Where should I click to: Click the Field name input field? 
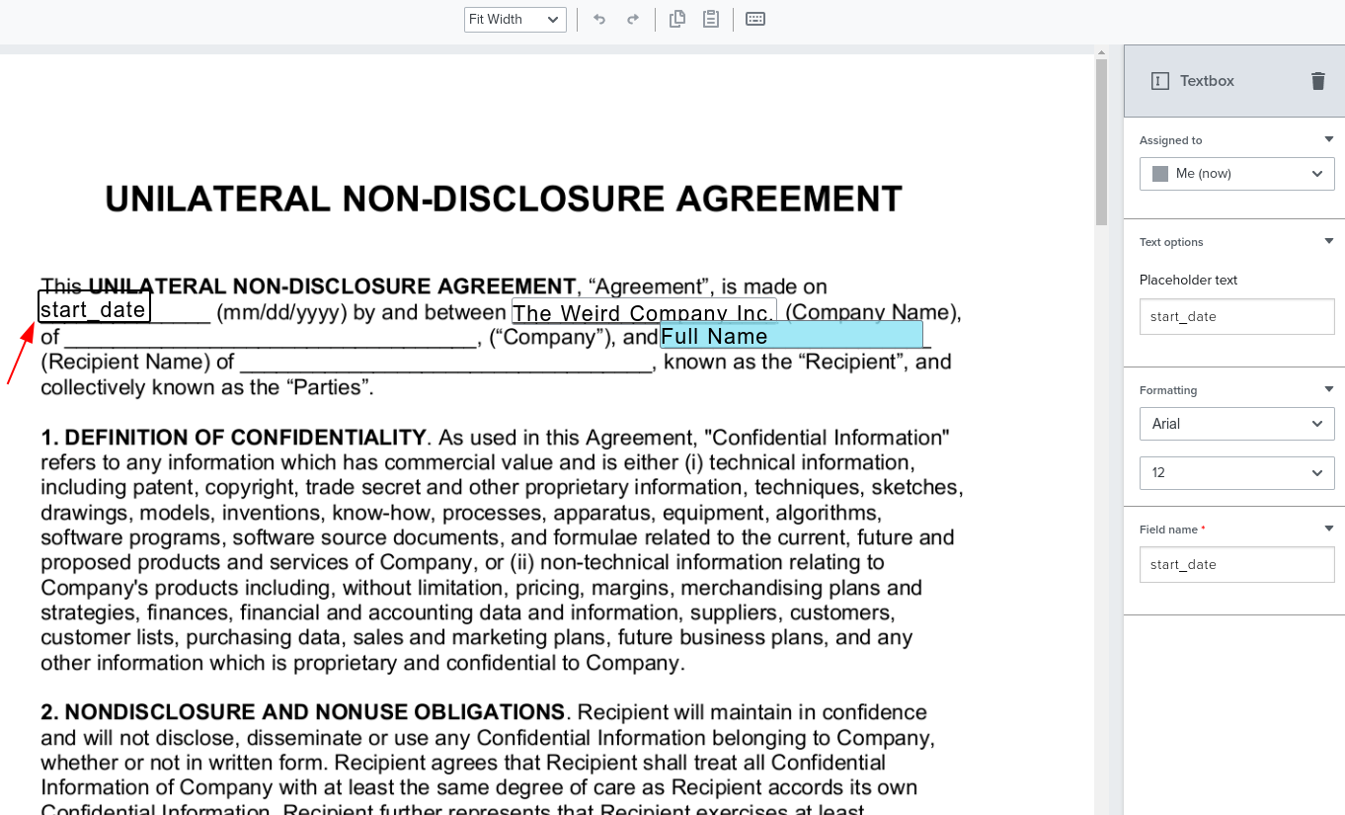click(1237, 565)
